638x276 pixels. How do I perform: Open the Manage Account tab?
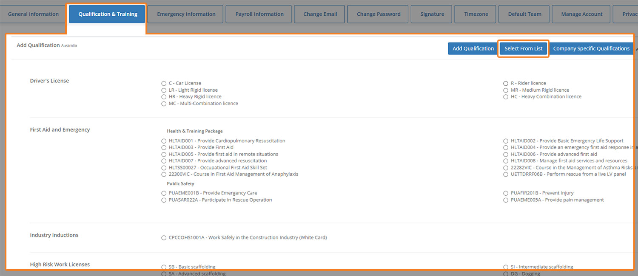tap(582, 14)
